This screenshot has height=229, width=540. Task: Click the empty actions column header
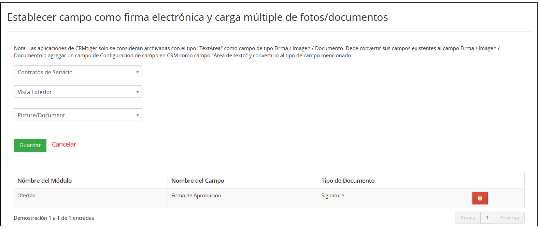point(496,181)
